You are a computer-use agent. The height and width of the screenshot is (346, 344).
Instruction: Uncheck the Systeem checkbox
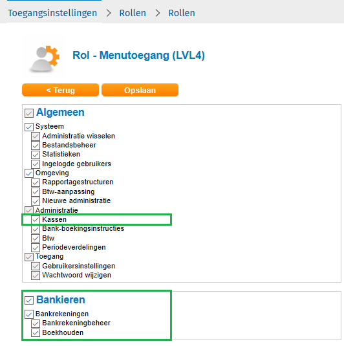tap(29, 127)
